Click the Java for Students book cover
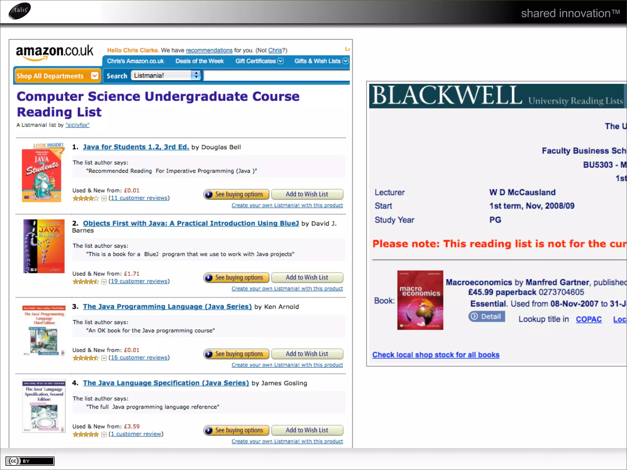The height and width of the screenshot is (470, 627). pos(42,175)
